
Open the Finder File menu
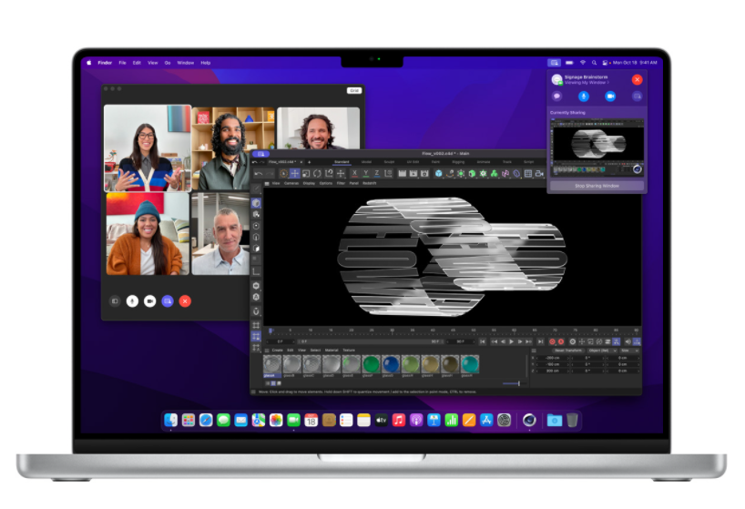(123, 63)
